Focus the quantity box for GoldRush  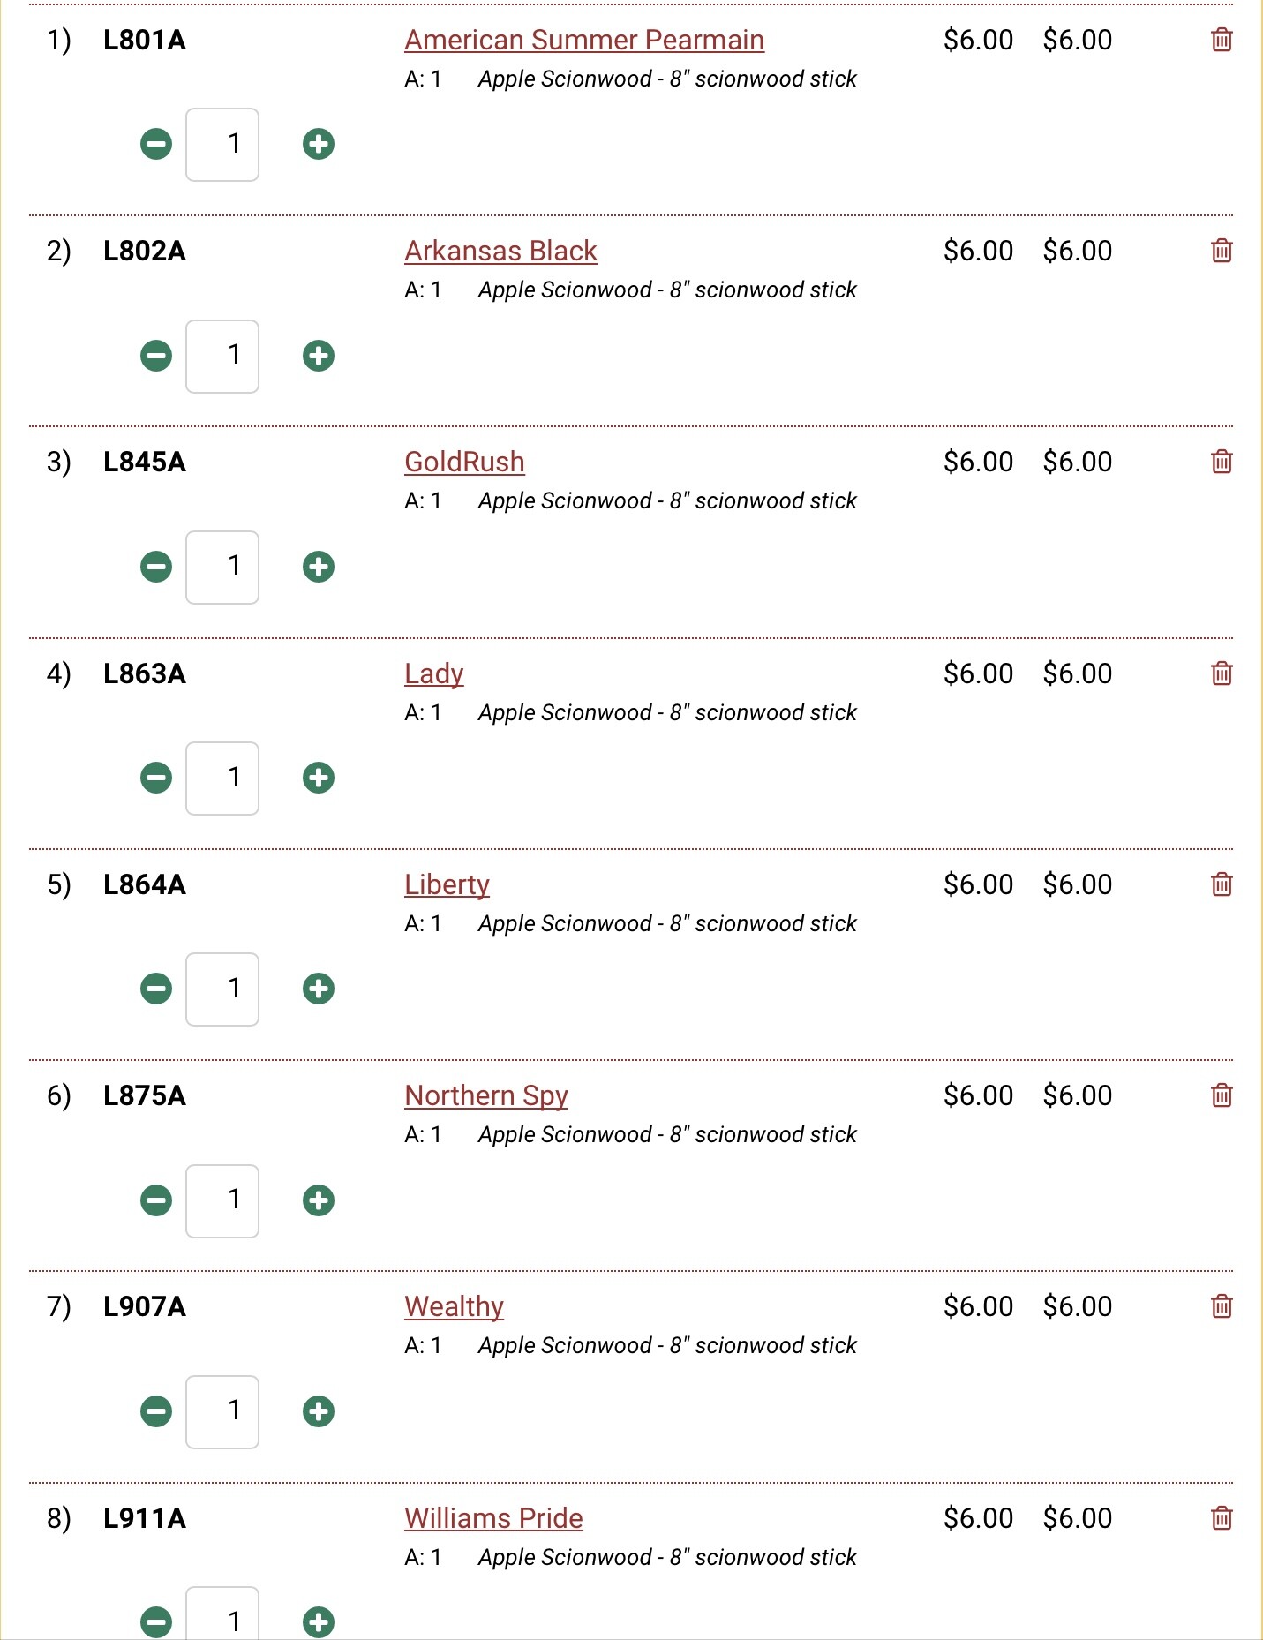click(222, 567)
